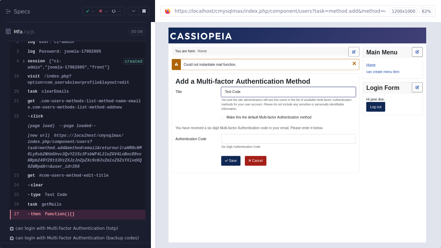
Task: Select the Firefox browser icon
Action: (x=168, y=11)
